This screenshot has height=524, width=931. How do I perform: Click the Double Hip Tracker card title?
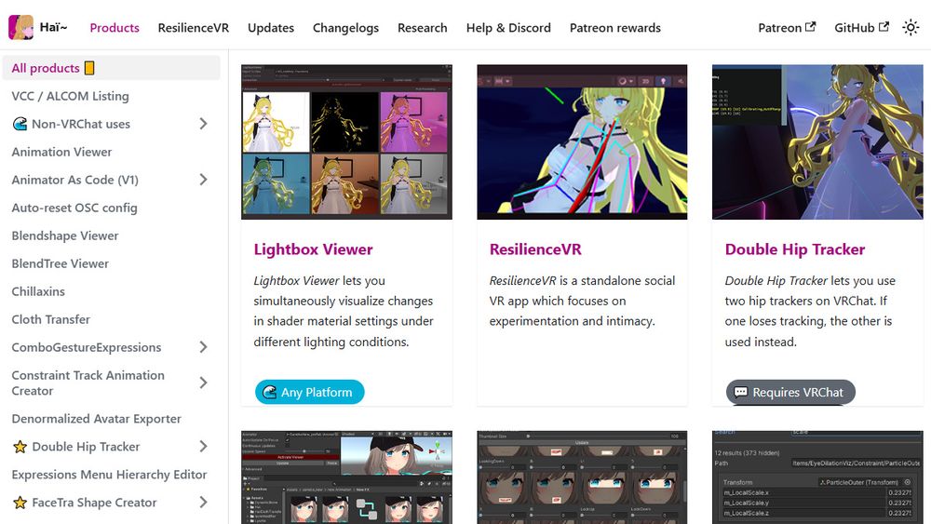click(794, 249)
